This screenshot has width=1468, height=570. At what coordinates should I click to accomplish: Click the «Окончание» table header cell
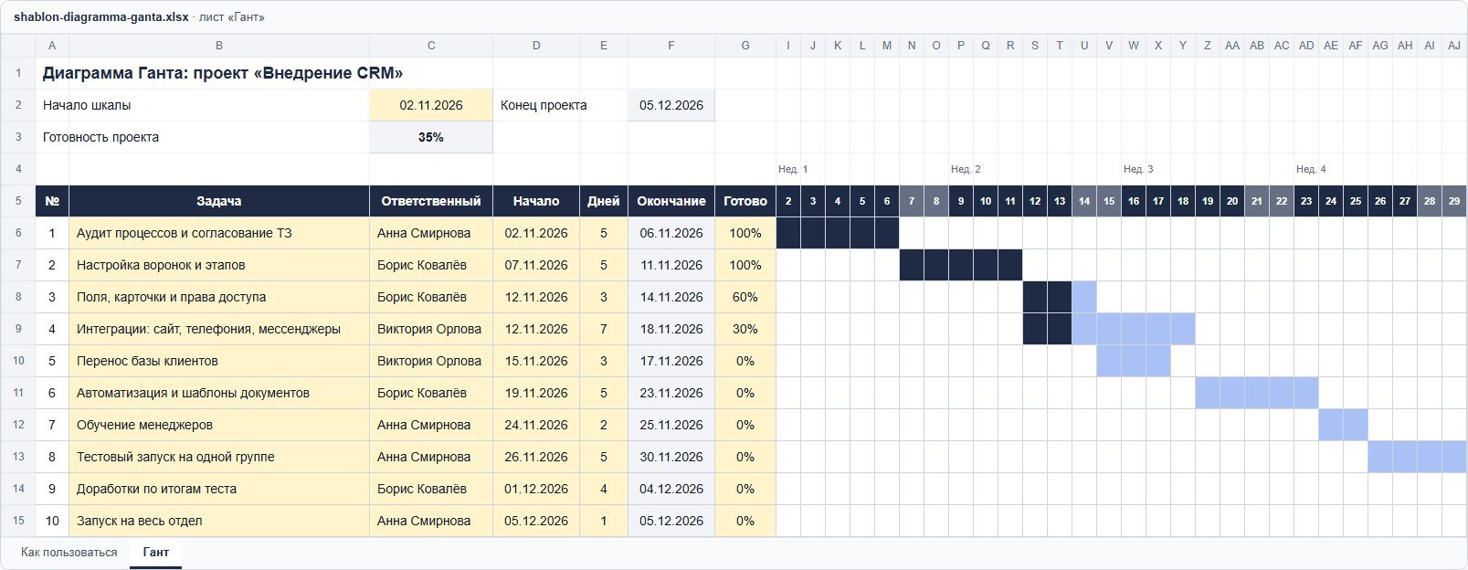pyautogui.click(x=671, y=201)
